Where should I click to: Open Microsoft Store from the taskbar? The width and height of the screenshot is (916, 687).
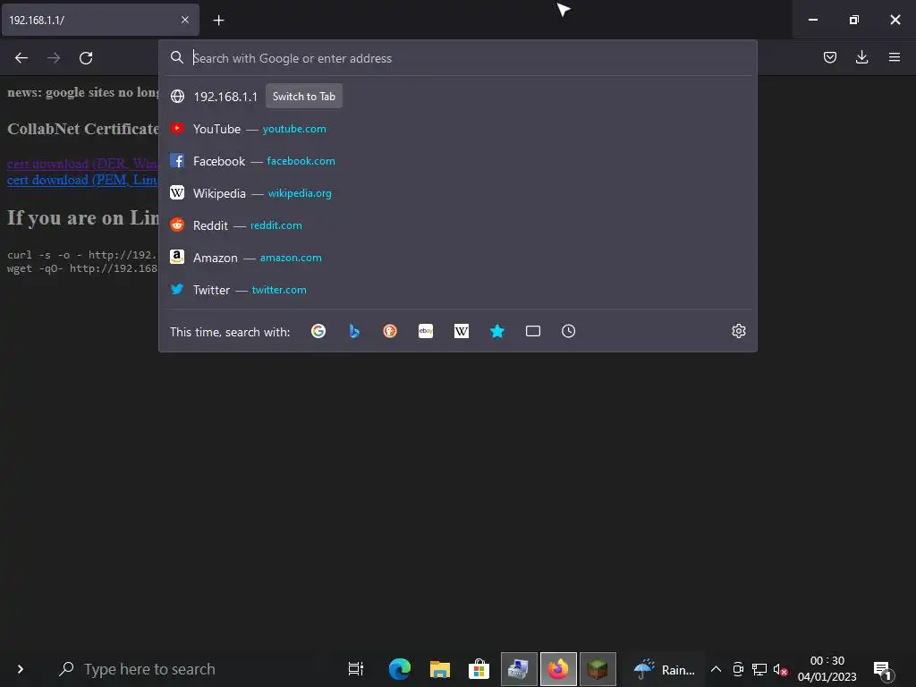[479, 669]
